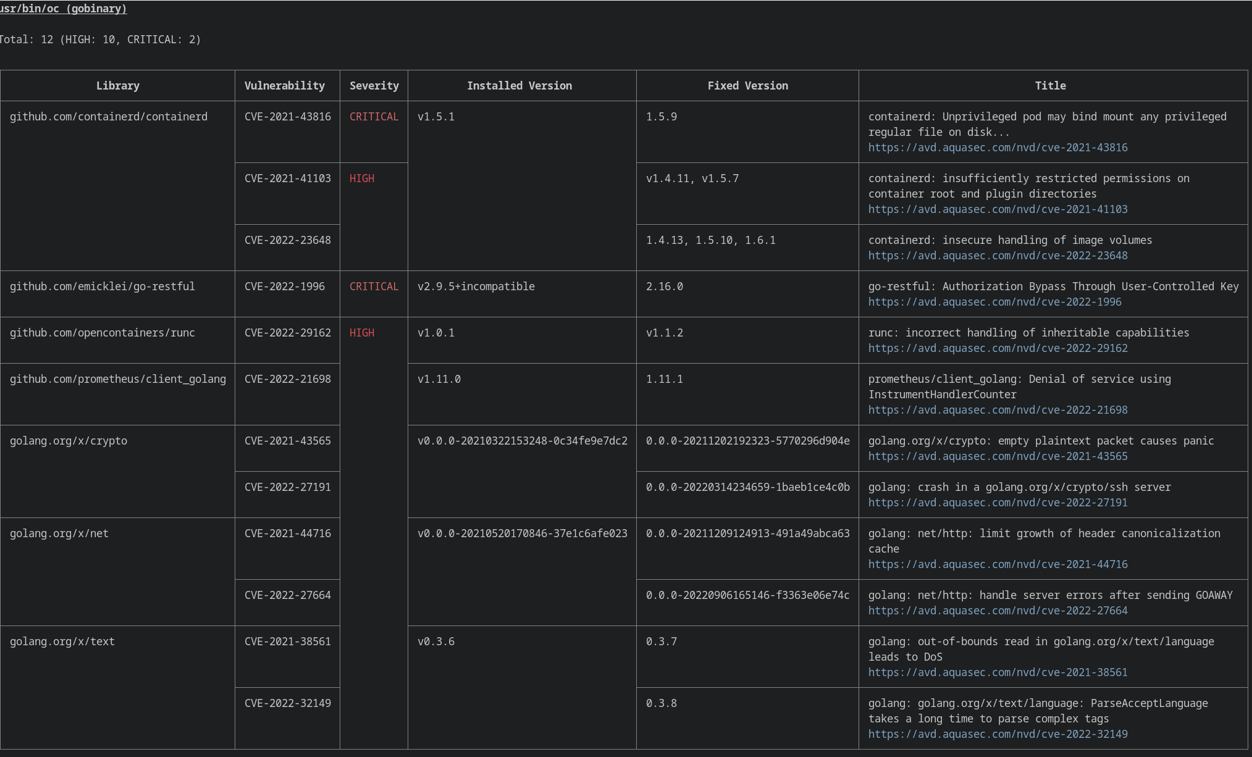This screenshot has width=1252, height=757.
Task: Select the Library column header
Action: 117,85
